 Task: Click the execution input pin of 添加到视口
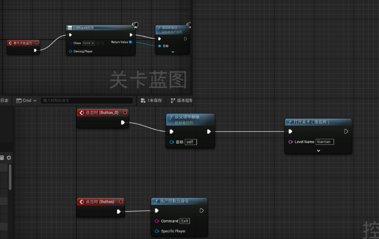(x=159, y=39)
